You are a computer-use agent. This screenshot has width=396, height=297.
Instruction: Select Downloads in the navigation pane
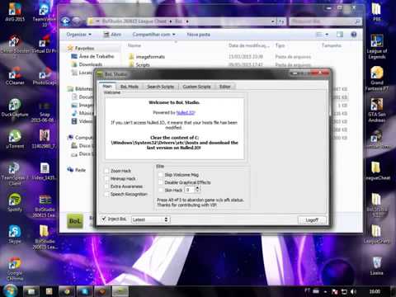(x=87, y=64)
